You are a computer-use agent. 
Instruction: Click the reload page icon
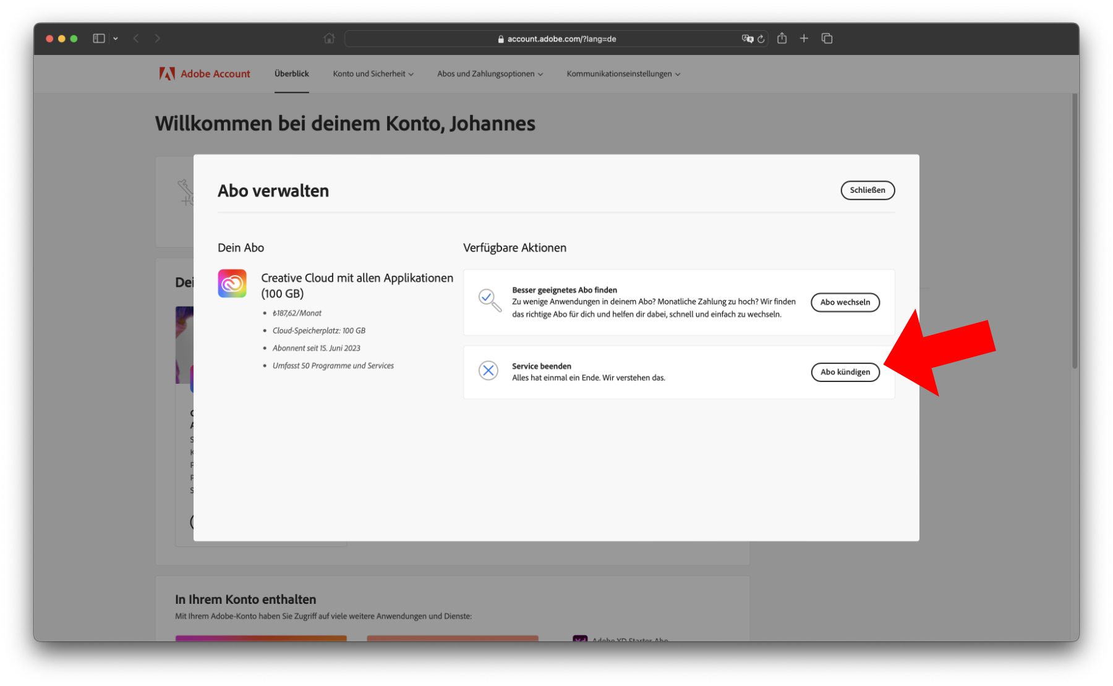(x=761, y=39)
